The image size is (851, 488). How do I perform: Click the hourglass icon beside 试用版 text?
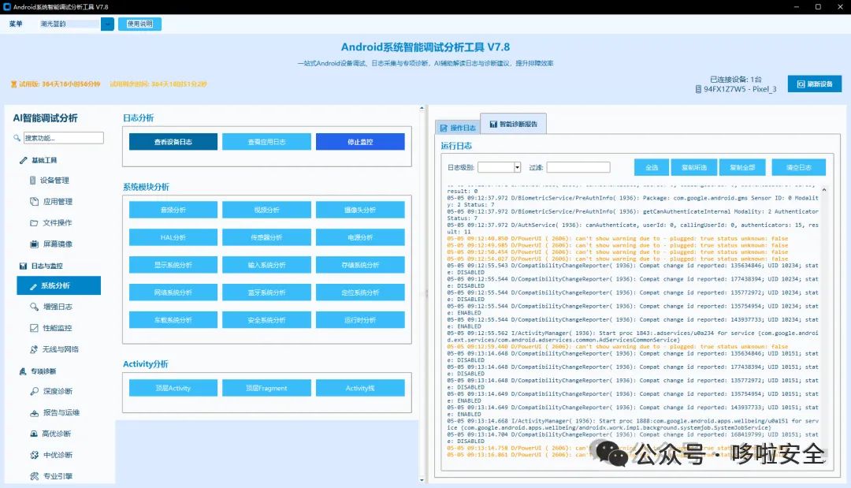point(13,84)
